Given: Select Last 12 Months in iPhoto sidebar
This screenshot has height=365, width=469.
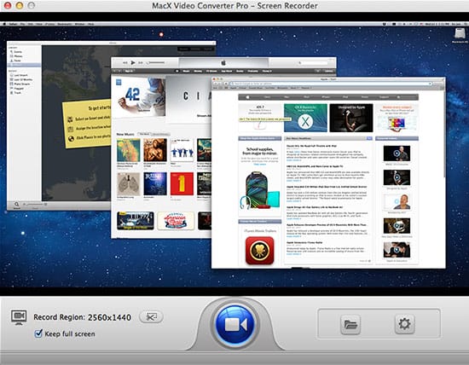Looking at the screenshot, I should 23,79.
